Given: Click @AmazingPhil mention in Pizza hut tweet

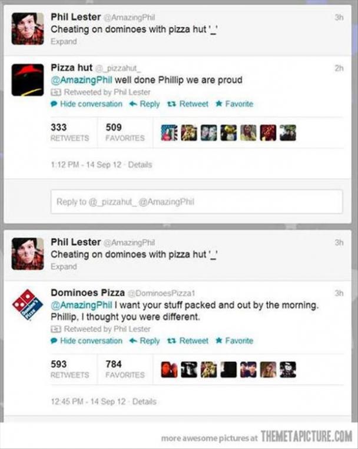Looking at the screenshot, I should tap(81, 80).
